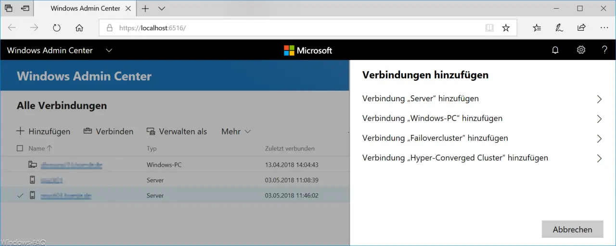Click the set tabs aside icon
Screen dimensions: 616x246
point(26,8)
